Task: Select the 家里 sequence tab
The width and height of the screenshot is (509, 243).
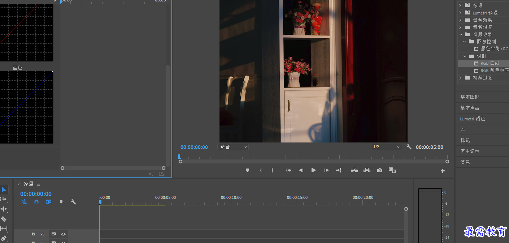Action: (x=29, y=184)
